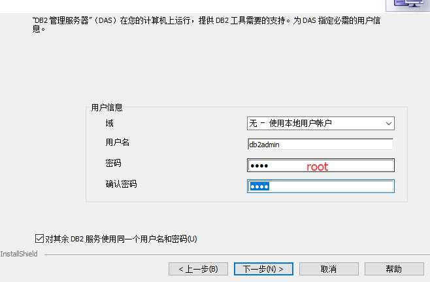The width and height of the screenshot is (430, 282).
Task: Toggle 对其余 DB2 服务使用同一个用户名和密码 checkbox
Action: tap(39, 238)
